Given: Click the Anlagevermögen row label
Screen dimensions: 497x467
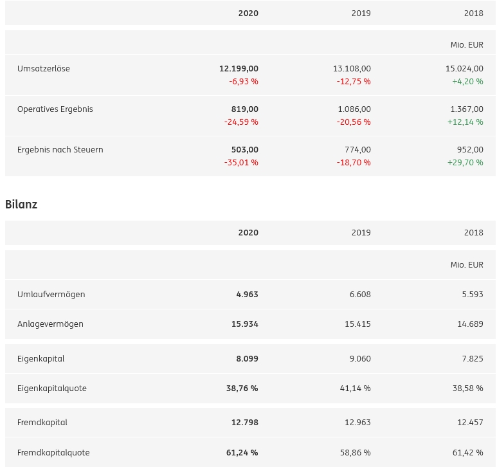Looking at the screenshot, I should point(50,324).
